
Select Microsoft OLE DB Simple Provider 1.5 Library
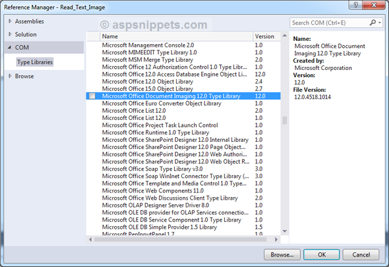pyautogui.click(x=183, y=227)
